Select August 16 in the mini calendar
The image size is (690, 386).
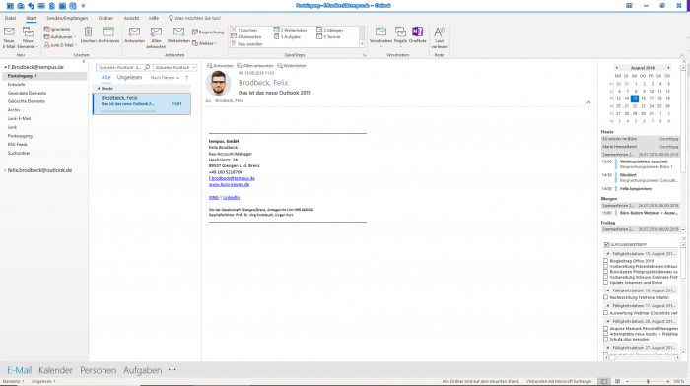click(x=643, y=98)
